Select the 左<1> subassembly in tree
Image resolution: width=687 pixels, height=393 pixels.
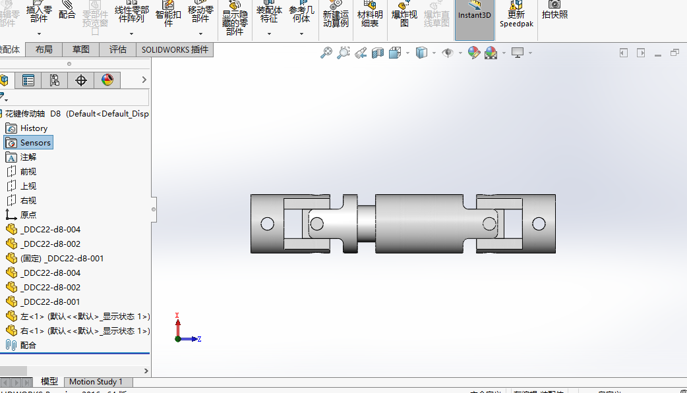(x=78, y=317)
